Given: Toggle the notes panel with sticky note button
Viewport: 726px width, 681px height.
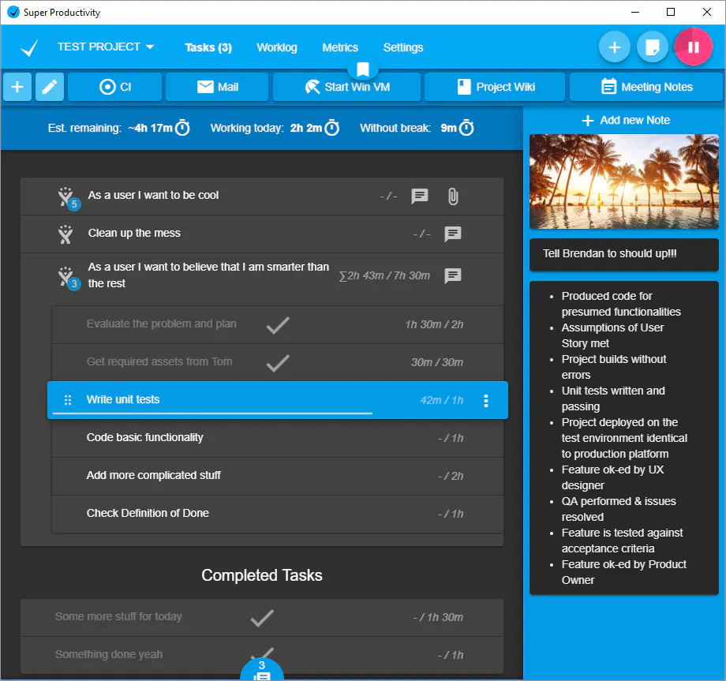Looking at the screenshot, I should (x=653, y=47).
